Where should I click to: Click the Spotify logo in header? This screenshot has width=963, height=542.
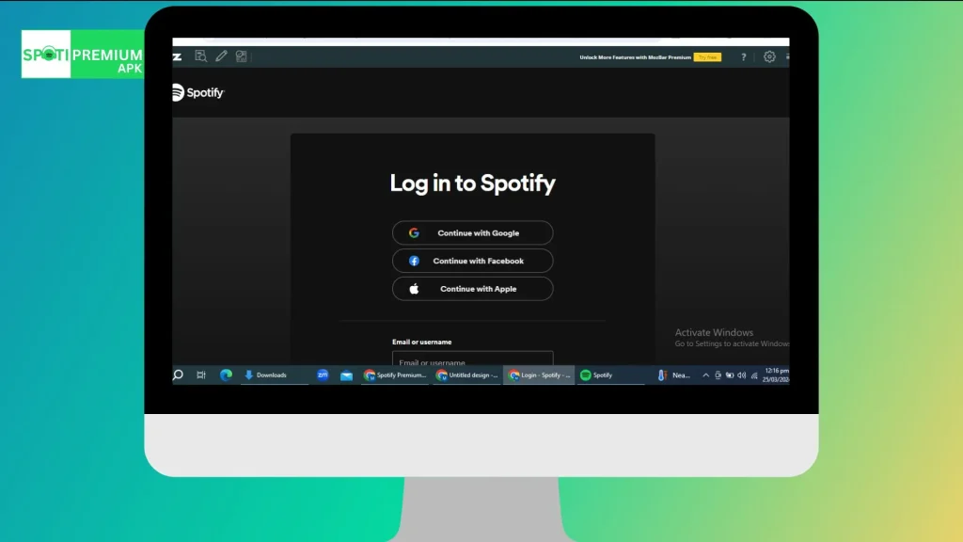pos(198,92)
